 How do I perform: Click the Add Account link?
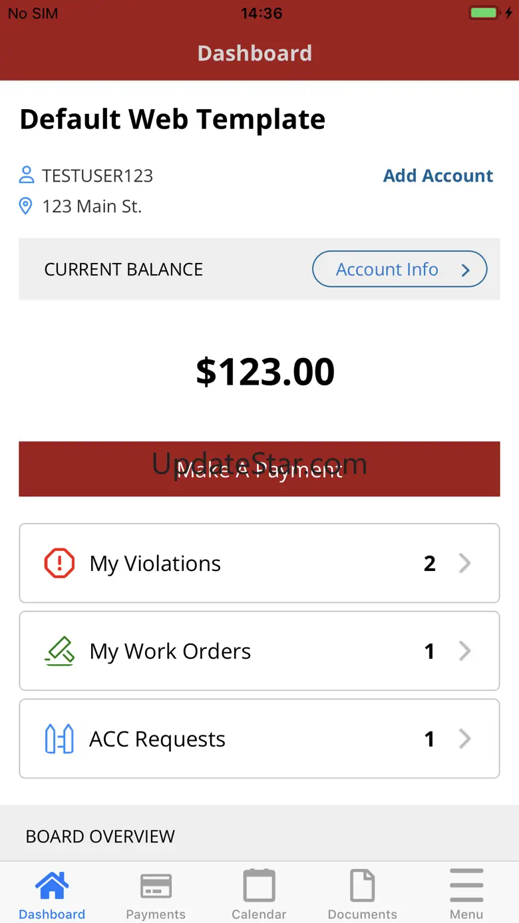[438, 176]
